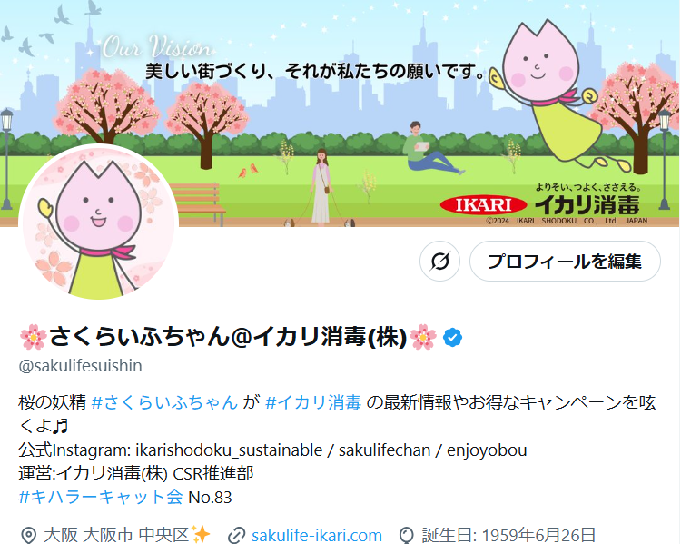Click the red IKARI logo in banner
Viewport: 681px width, 544px height.
(483, 204)
